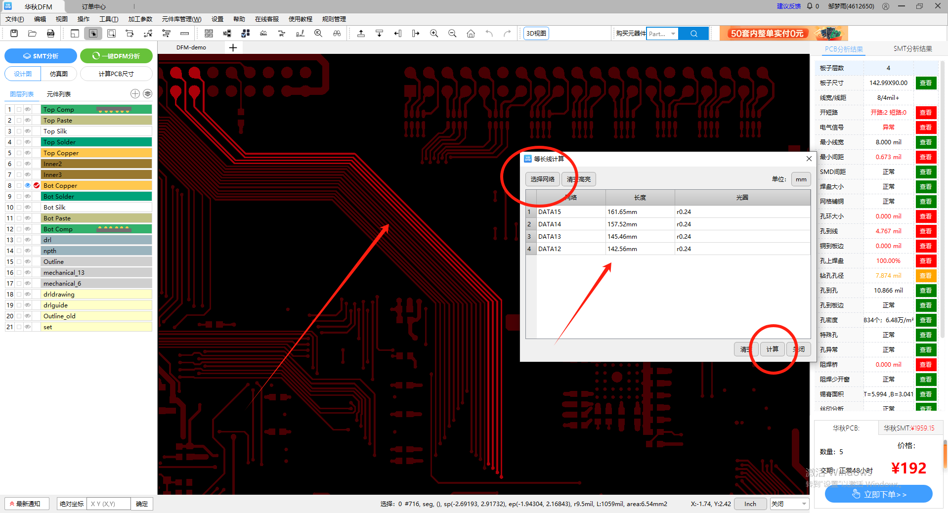Click the export PDF icon

[x=50, y=33]
